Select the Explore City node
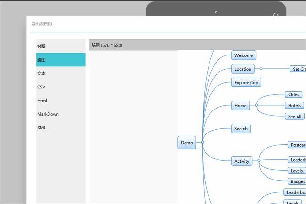The height and width of the screenshot is (204, 306). [246, 83]
